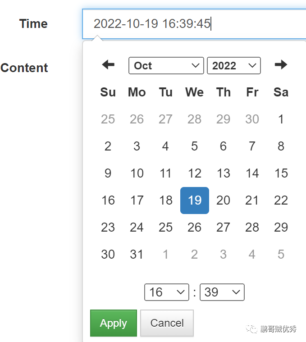The height and width of the screenshot is (342, 306).
Task: Choose date 8 in Saturday column
Action: click(x=281, y=146)
